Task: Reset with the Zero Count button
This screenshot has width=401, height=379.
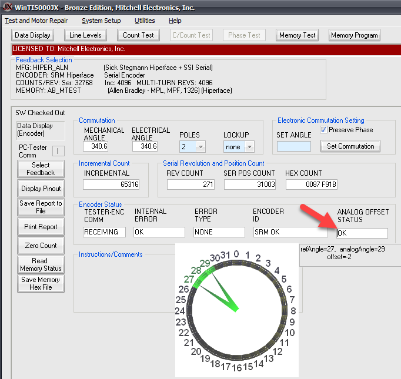Action: point(41,246)
